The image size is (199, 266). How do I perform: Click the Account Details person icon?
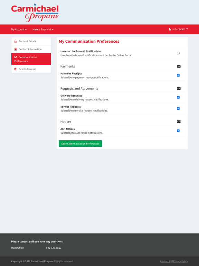click(x=16, y=41)
